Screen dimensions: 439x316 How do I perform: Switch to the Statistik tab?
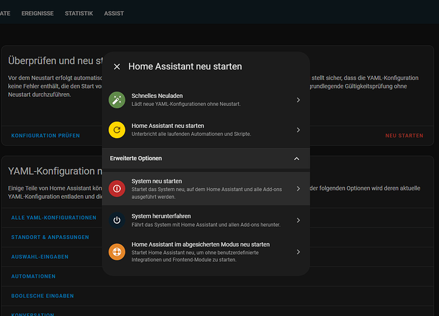pos(79,13)
